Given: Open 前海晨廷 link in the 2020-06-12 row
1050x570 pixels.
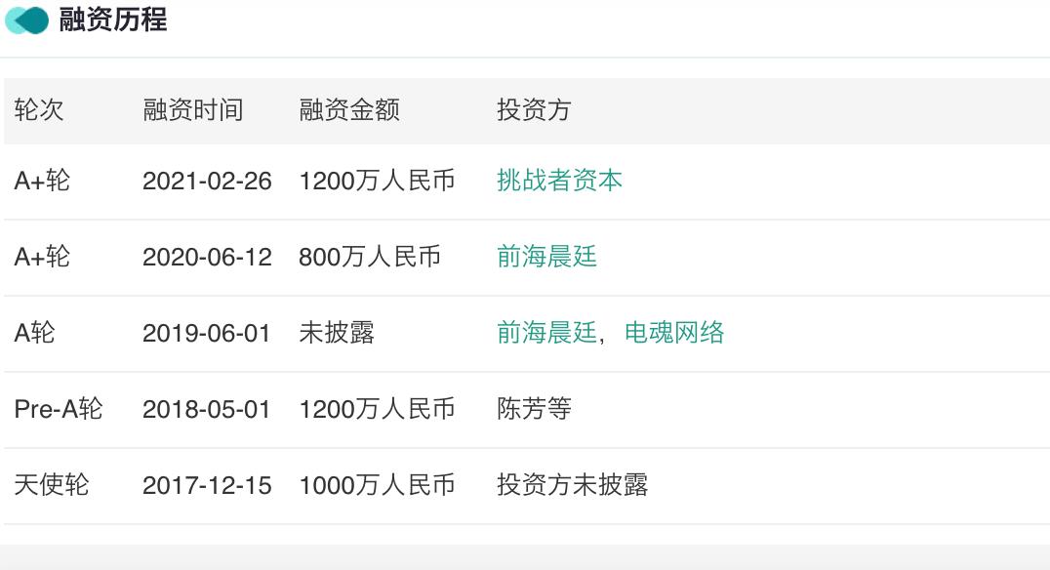Looking at the screenshot, I should pos(546,257).
